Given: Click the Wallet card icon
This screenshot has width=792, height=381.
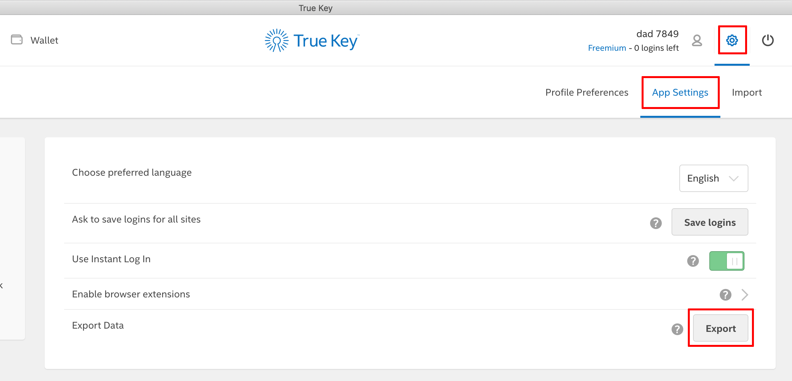Looking at the screenshot, I should pos(17,40).
